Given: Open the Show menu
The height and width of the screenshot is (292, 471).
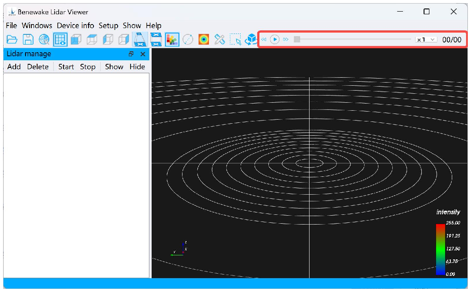Looking at the screenshot, I should [132, 25].
